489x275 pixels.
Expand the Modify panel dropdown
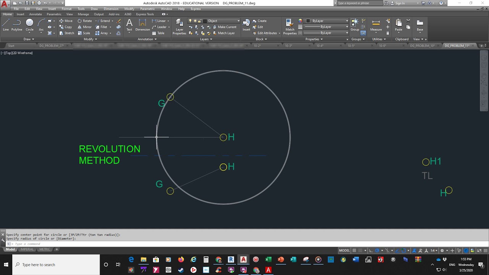point(90,39)
